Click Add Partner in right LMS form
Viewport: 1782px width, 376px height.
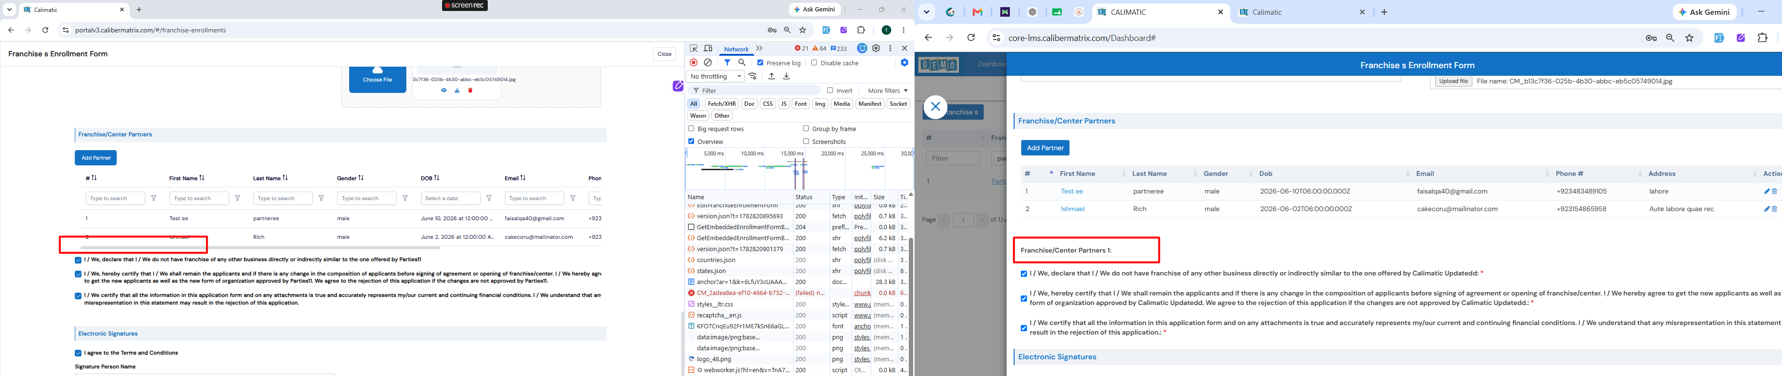click(x=1045, y=147)
